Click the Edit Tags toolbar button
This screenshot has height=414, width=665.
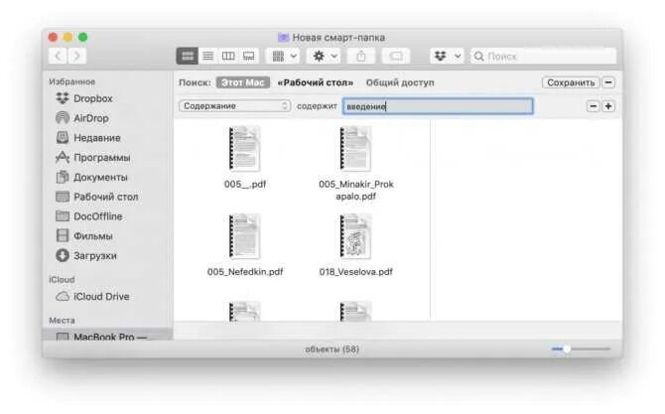pyautogui.click(x=396, y=56)
